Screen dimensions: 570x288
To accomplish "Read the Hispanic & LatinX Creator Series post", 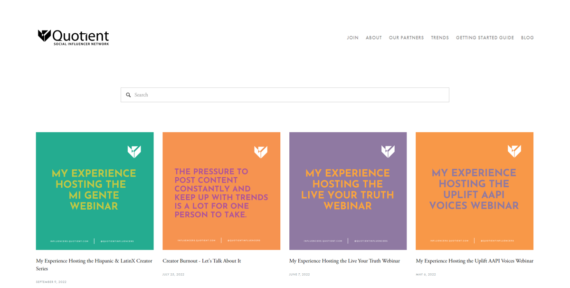I will pos(94,265).
